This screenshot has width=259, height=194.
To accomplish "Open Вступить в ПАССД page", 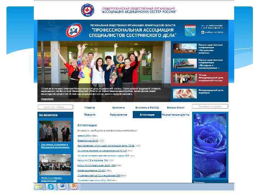I will point(147,107).
